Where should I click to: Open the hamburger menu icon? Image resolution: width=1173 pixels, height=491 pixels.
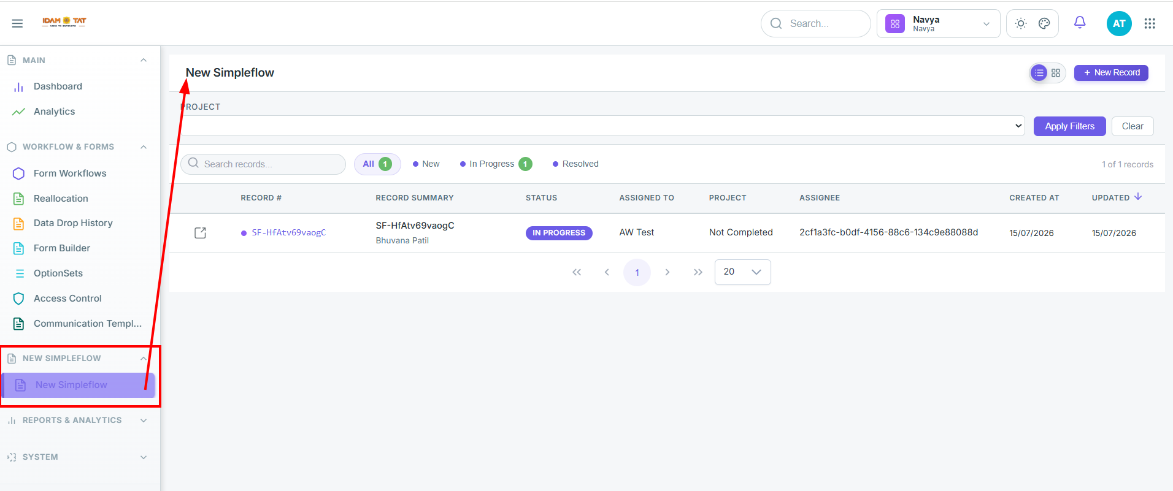(17, 23)
